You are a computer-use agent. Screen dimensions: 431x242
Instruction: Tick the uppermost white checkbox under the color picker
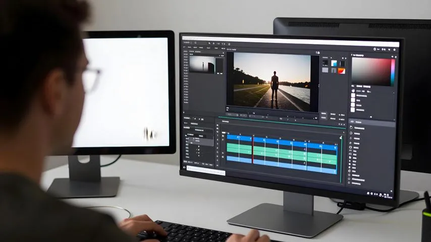pos(353,95)
